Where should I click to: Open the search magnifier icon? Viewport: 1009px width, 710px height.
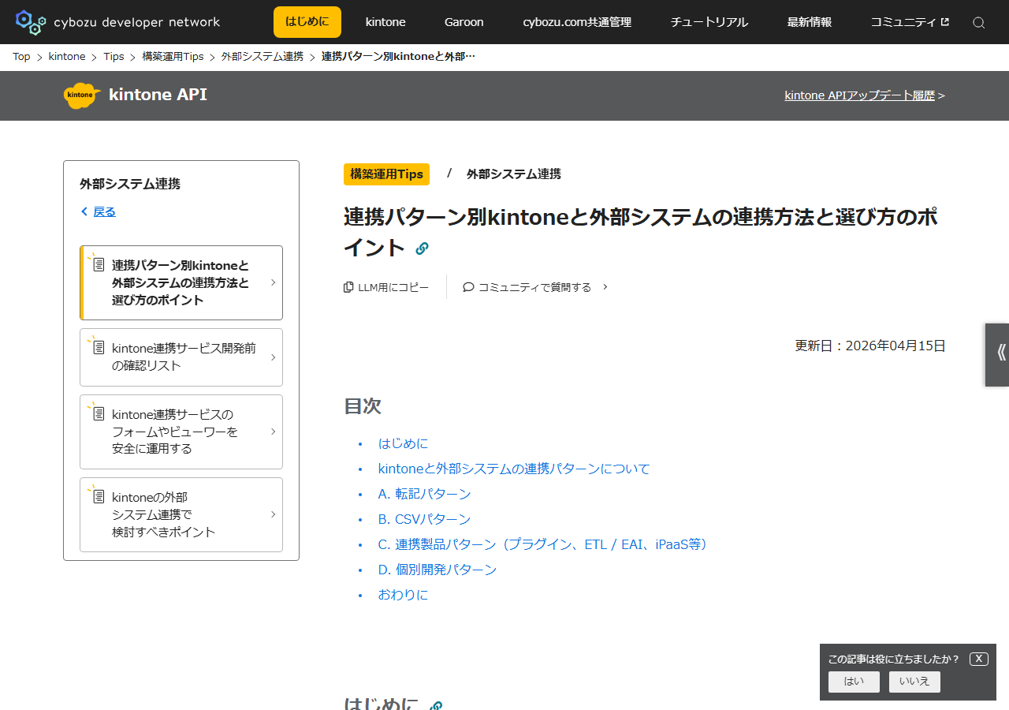point(978,22)
